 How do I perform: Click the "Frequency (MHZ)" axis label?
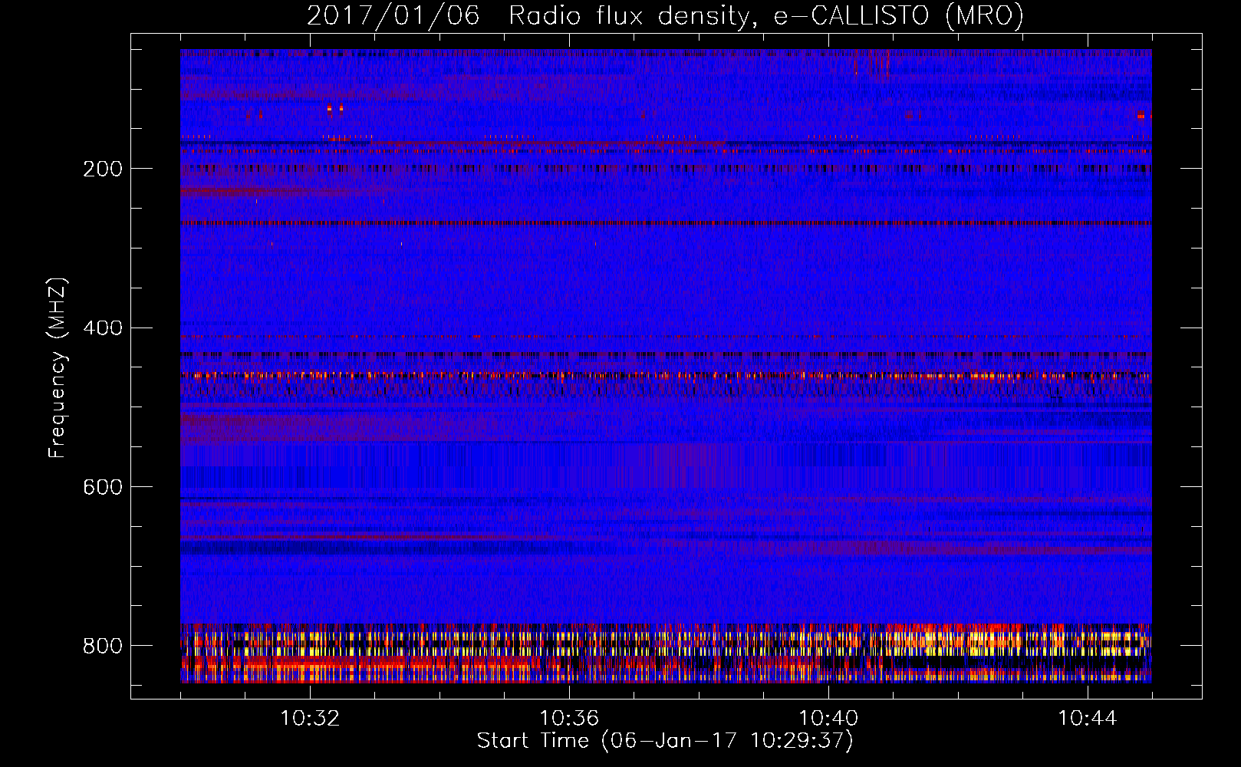point(57,367)
